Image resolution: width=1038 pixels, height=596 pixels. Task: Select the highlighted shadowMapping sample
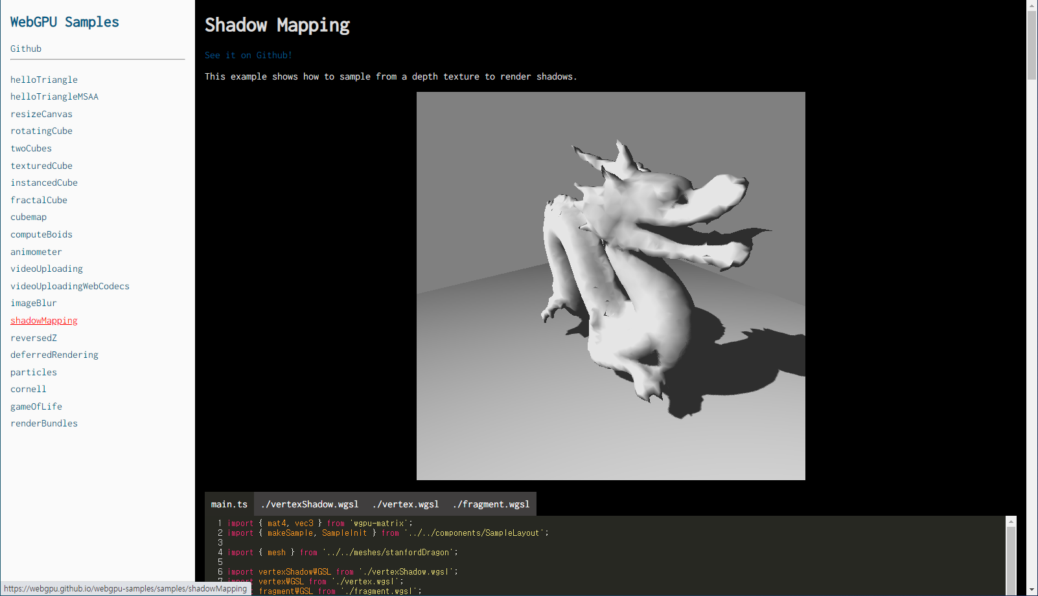[x=44, y=320]
